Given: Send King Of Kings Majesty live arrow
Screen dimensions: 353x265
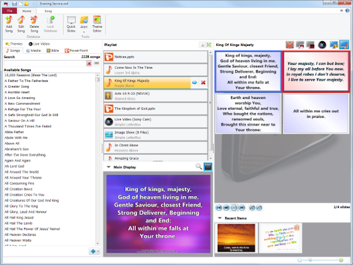Looking at the screenshot, I should (195, 82).
